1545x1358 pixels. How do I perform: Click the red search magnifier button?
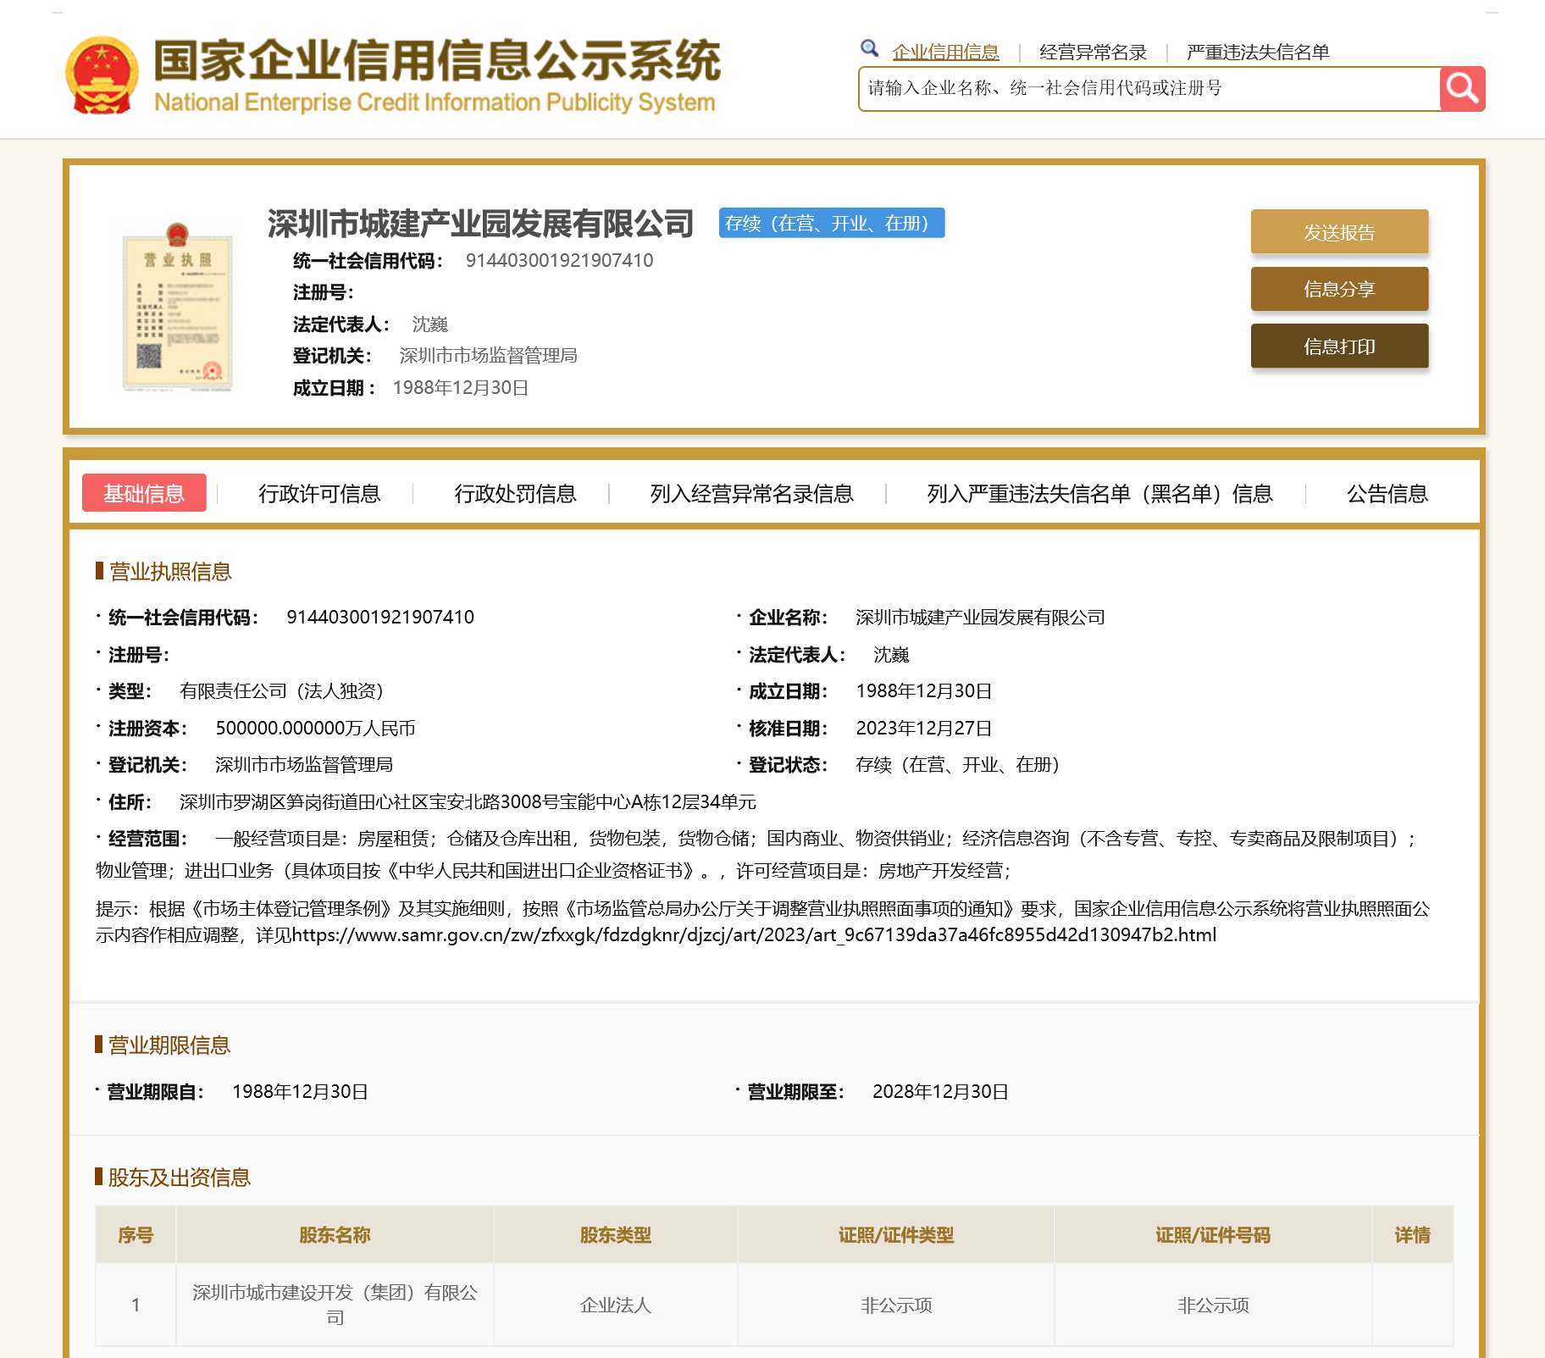point(1462,88)
